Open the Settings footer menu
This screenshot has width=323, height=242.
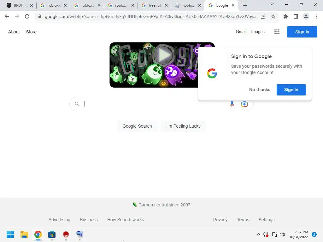(x=266, y=220)
